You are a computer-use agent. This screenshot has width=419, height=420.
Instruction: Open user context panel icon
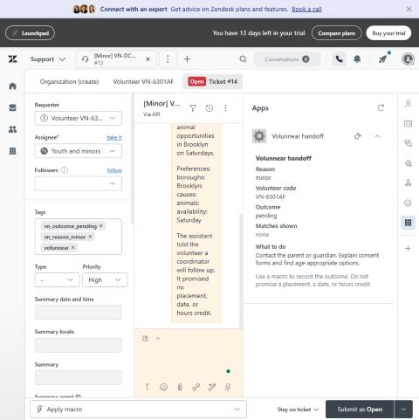(x=408, y=104)
